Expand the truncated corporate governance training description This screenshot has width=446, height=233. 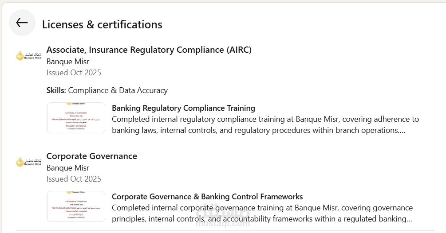point(408,219)
